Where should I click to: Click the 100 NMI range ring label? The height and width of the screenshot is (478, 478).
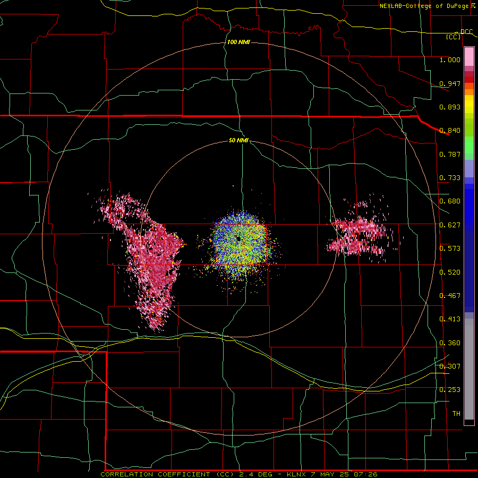[x=238, y=42]
